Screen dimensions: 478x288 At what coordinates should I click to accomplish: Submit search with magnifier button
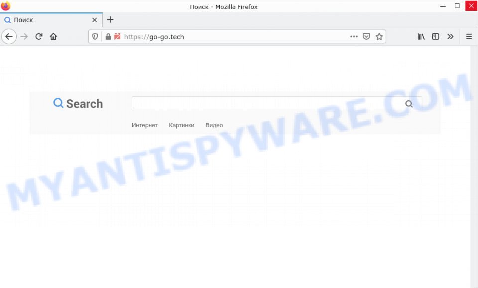pyautogui.click(x=409, y=104)
